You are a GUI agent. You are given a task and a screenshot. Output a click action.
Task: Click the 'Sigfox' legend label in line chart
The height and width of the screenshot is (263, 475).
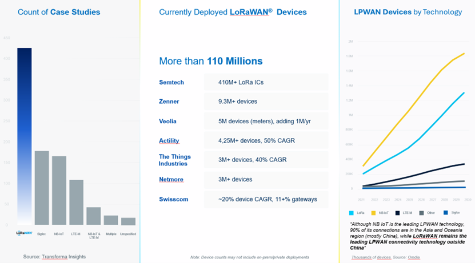456,213
